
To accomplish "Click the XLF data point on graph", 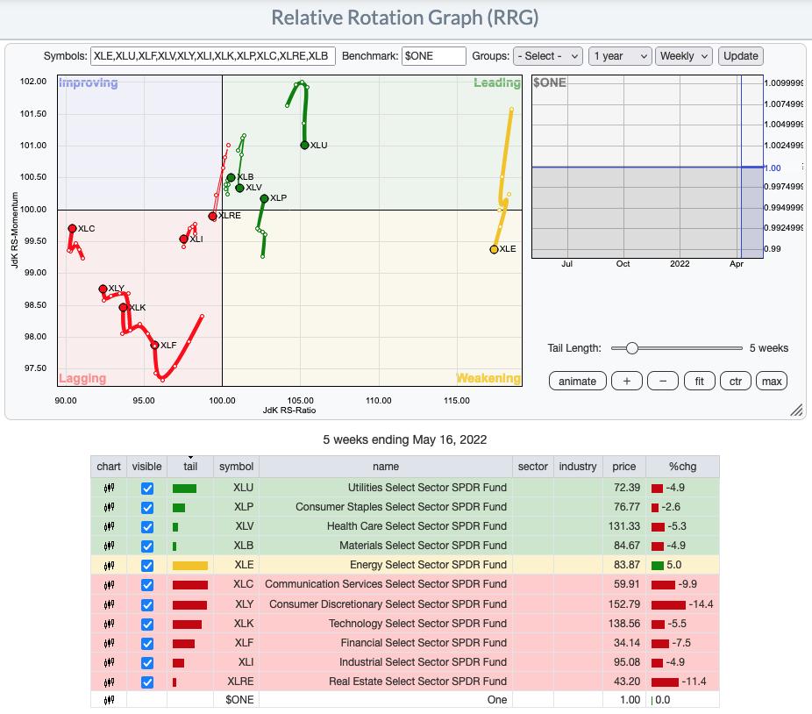I will pos(154,345).
